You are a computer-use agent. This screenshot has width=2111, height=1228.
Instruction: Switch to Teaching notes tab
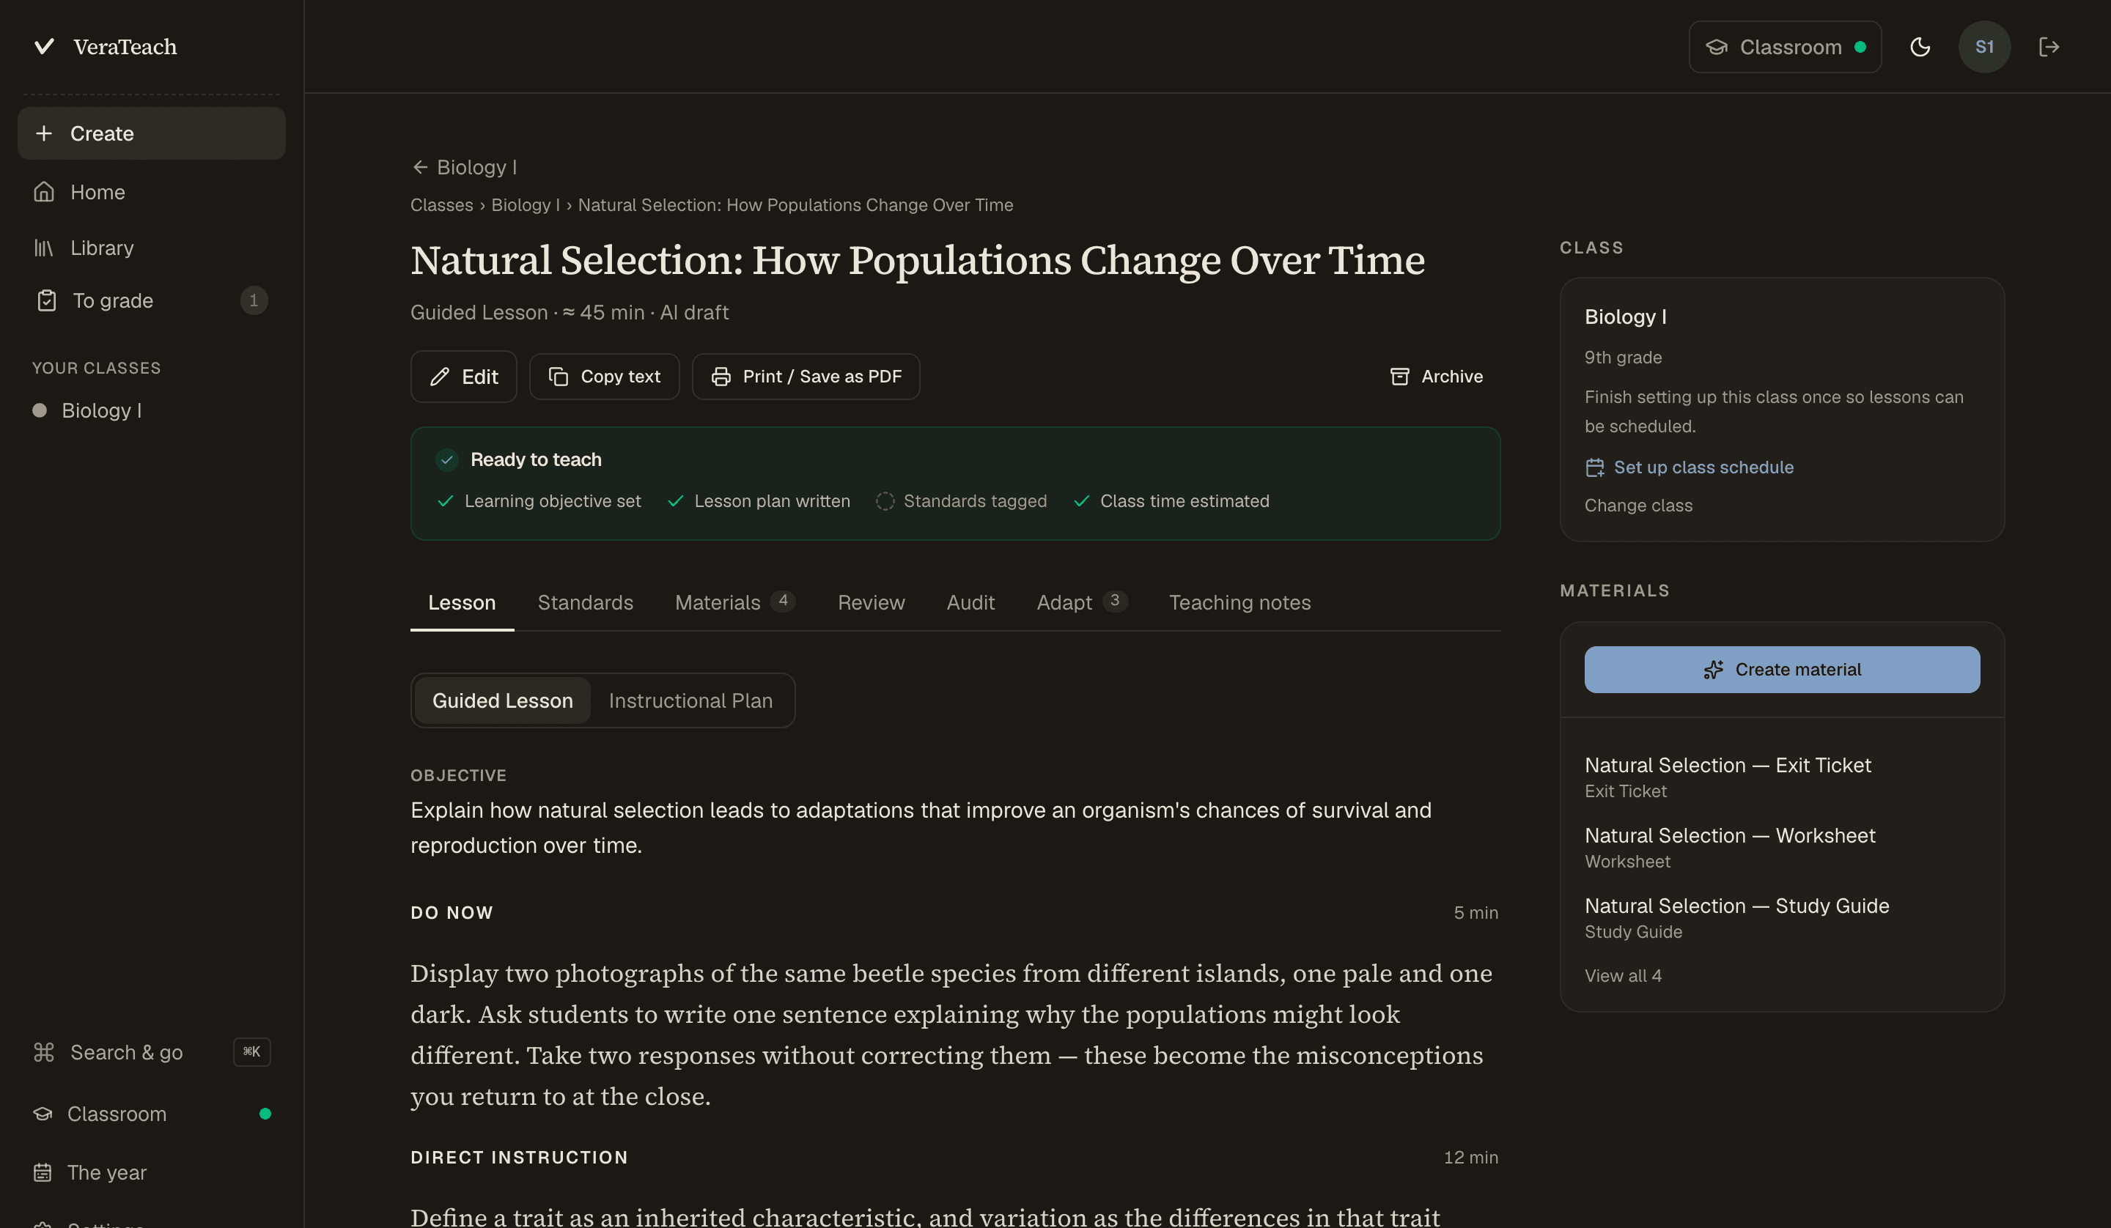tap(1239, 602)
